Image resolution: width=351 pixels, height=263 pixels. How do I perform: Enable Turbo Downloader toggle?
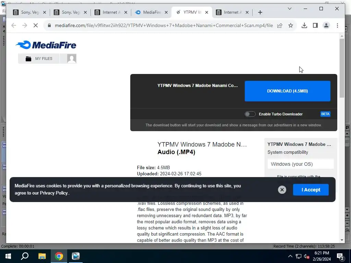pyautogui.click(x=250, y=114)
